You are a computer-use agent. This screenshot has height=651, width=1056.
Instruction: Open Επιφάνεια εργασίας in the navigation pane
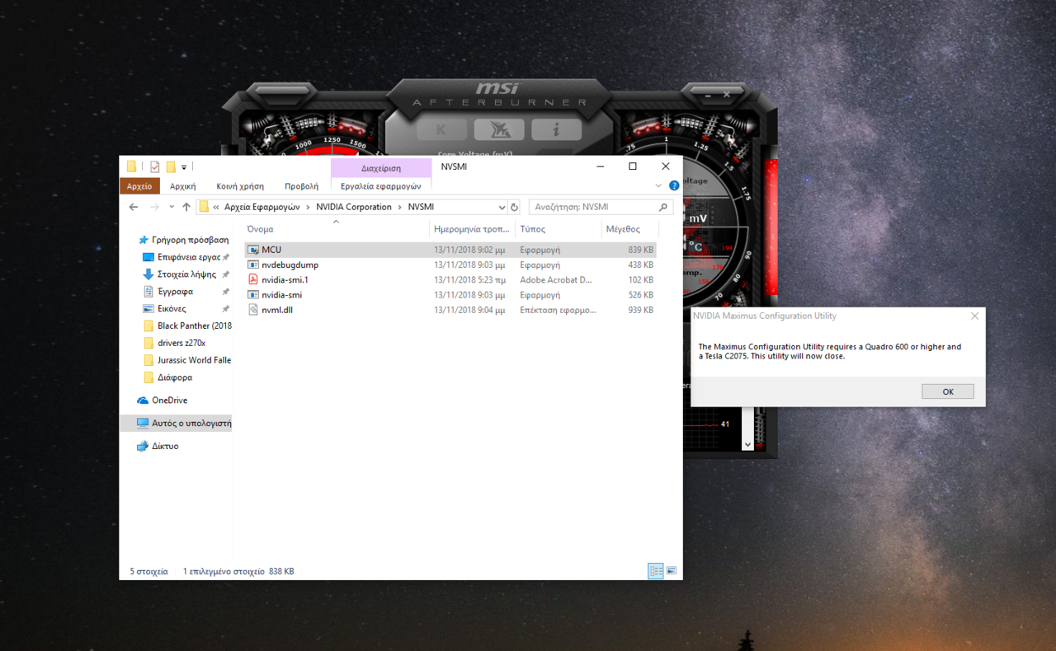tap(187, 257)
